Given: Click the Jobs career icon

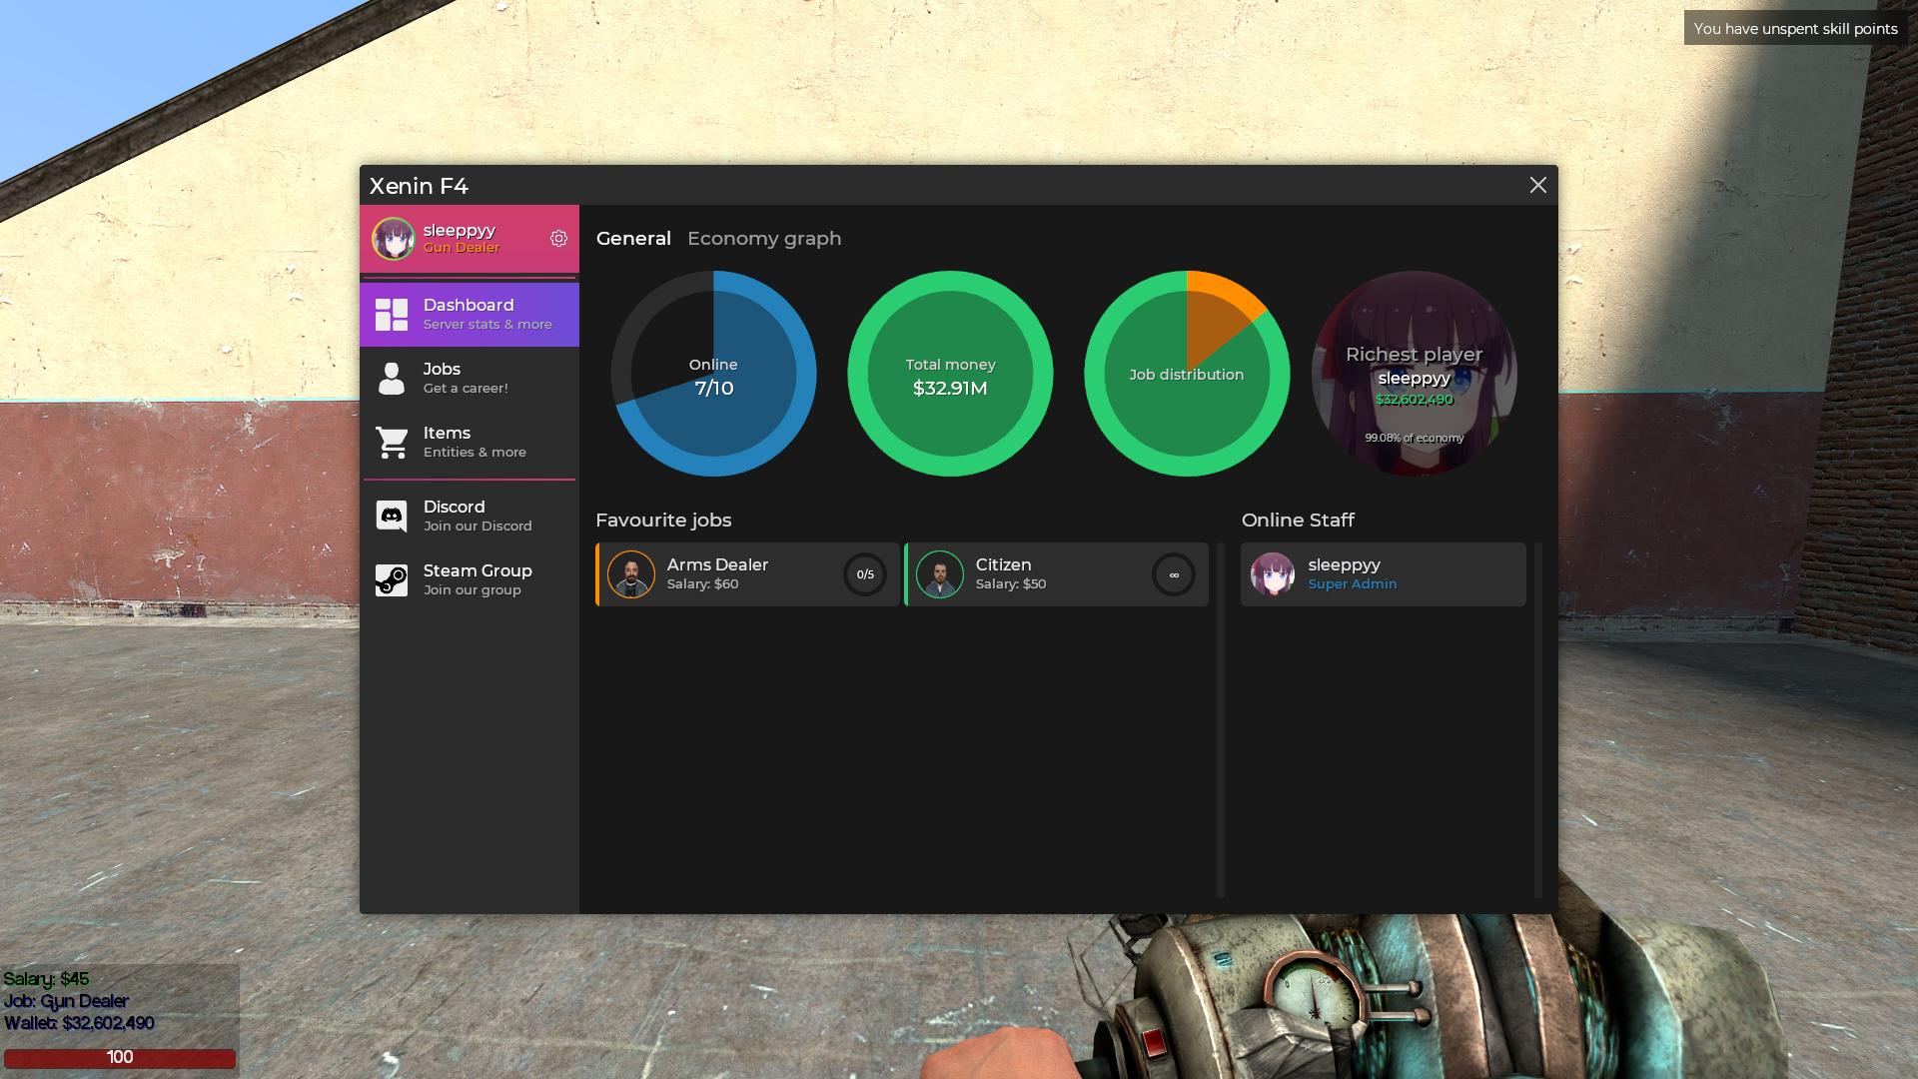Looking at the screenshot, I should (392, 377).
